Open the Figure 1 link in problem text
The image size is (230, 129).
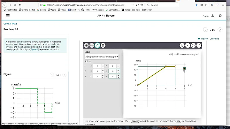pos(34,49)
